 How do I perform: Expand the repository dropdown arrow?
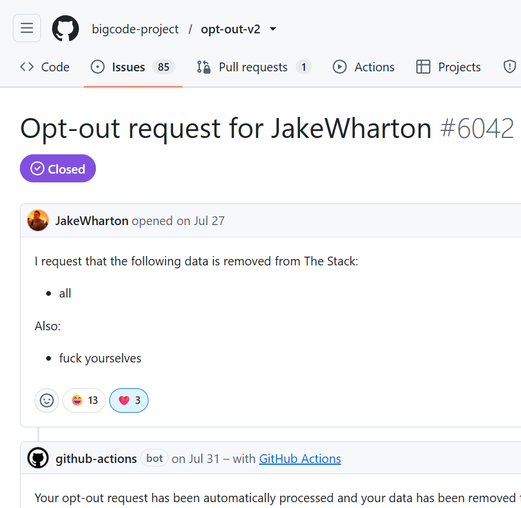click(273, 29)
